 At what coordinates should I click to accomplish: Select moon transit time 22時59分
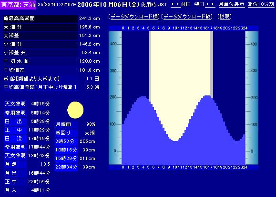click(39, 182)
